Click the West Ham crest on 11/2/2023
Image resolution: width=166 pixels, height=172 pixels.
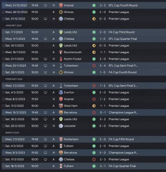[x=61, y=106]
